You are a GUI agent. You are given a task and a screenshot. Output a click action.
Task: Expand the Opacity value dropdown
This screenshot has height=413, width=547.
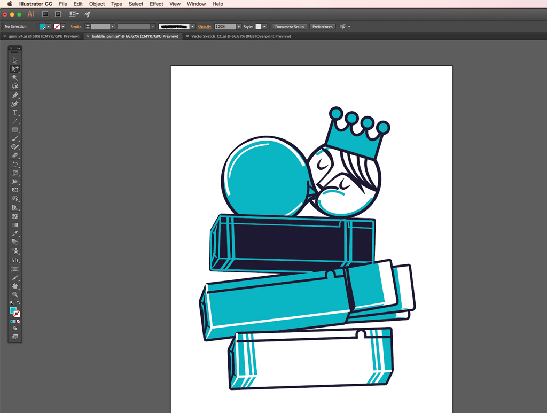(x=239, y=27)
